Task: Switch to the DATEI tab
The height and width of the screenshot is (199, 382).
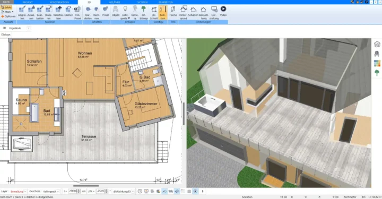Action: coord(6,2)
